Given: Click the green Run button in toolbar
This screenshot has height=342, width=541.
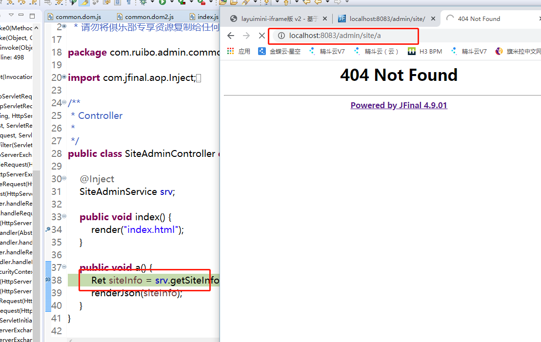Looking at the screenshot, I should coord(161,2).
